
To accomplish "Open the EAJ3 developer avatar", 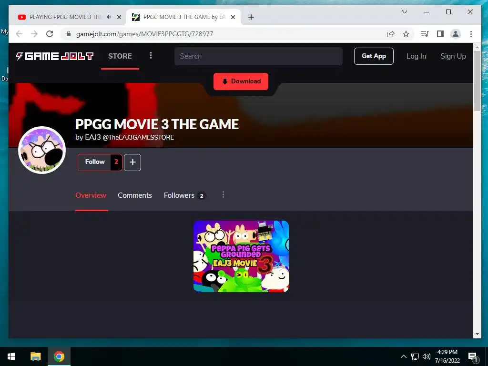I will (x=42, y=150).
